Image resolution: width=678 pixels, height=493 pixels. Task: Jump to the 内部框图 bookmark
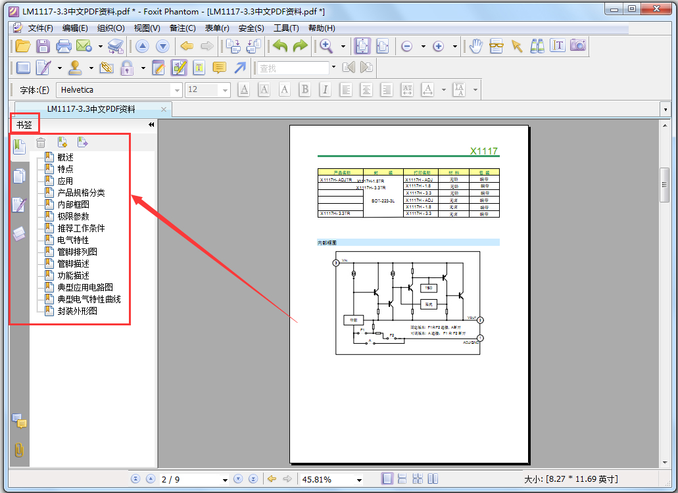(74, 204)
